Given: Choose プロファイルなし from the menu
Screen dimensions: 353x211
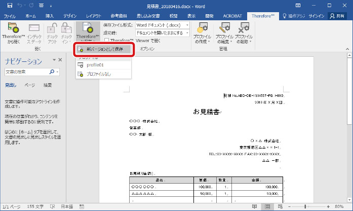Looking at the screenshot, I should (98, 74).
